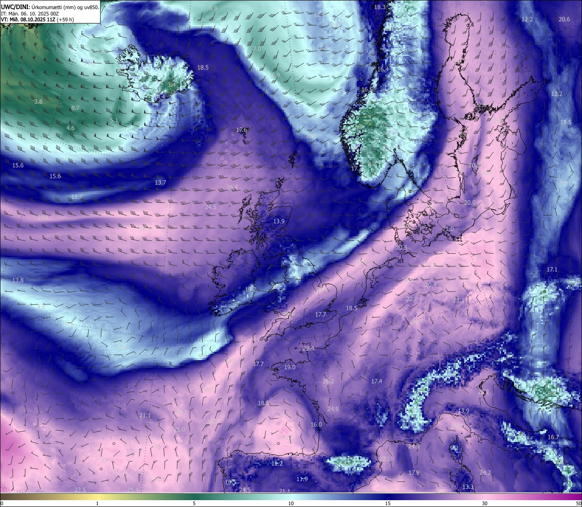The width and height of the screenshot is (582, 507).
Task: Click the 23.4 value label
Action: pyautogui.click(x=309, y=348)
